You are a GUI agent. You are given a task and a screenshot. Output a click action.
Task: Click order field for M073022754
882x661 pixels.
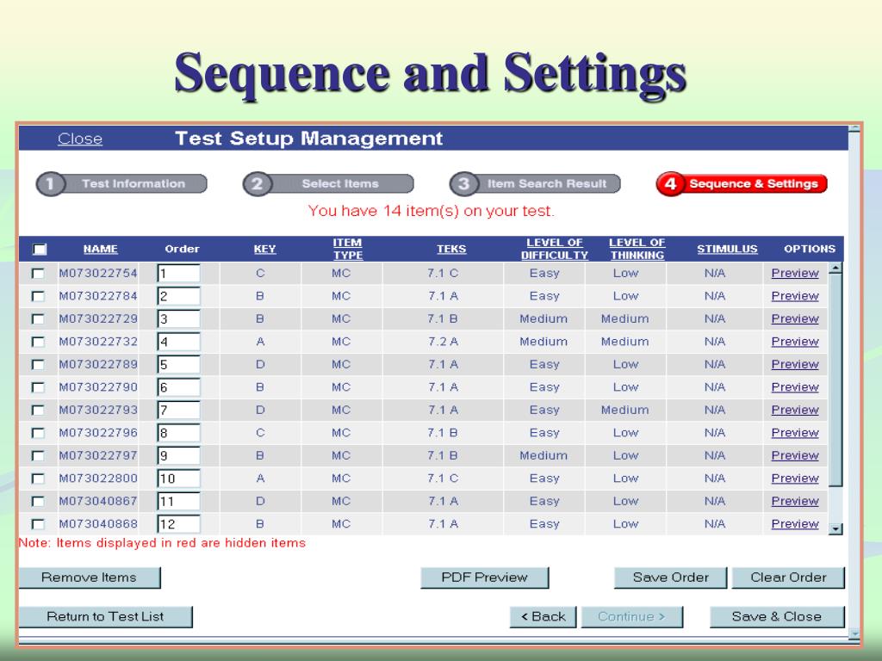point(179,274)
